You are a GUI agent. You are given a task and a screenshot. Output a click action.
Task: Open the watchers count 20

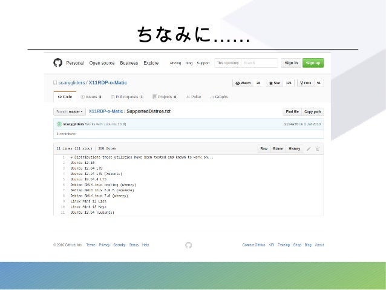258,83
